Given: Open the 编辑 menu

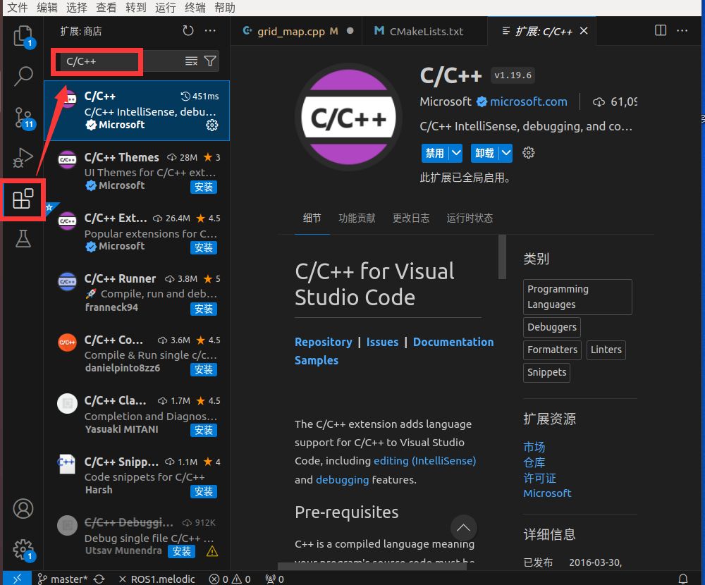Looking at the screenshot, I should click(x=47, y=8).
